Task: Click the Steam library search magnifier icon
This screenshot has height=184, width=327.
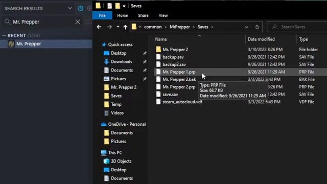Action: [x=7, y=21]
